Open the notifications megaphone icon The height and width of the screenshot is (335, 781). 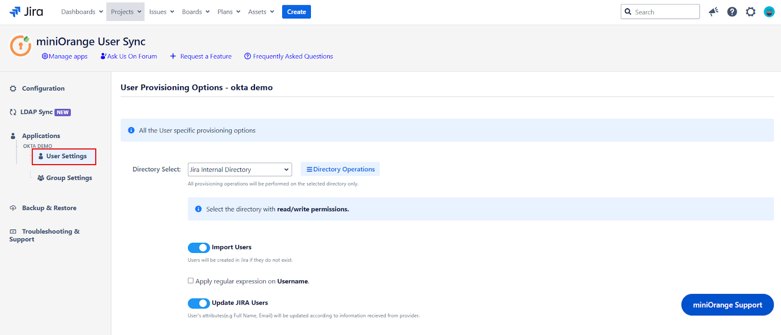[714, 12]
